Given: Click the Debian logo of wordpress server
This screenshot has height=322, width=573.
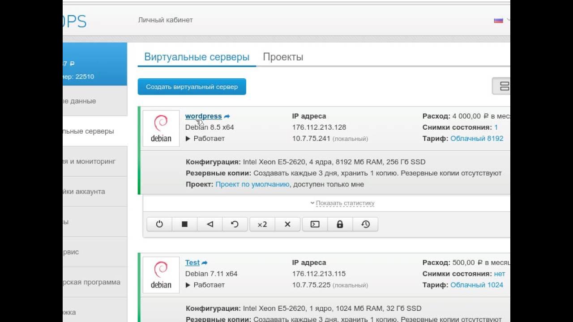Looking at the screenshot, I should (x=161, y=128).
